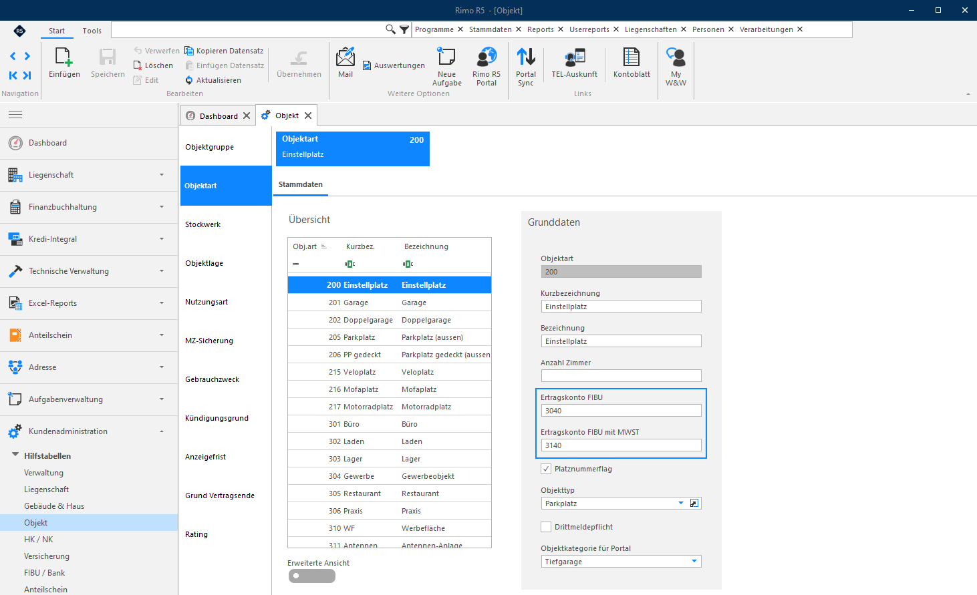Screen dimensions: 977x595
Task: Sort by the Bezeichnung column header
Action: 426,246
